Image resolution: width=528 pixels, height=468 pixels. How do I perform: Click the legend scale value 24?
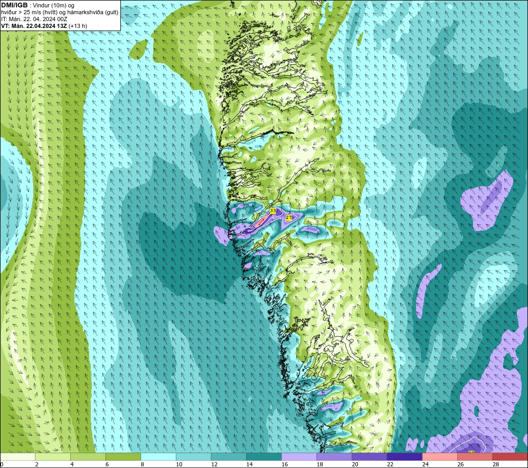pos(425,464)
